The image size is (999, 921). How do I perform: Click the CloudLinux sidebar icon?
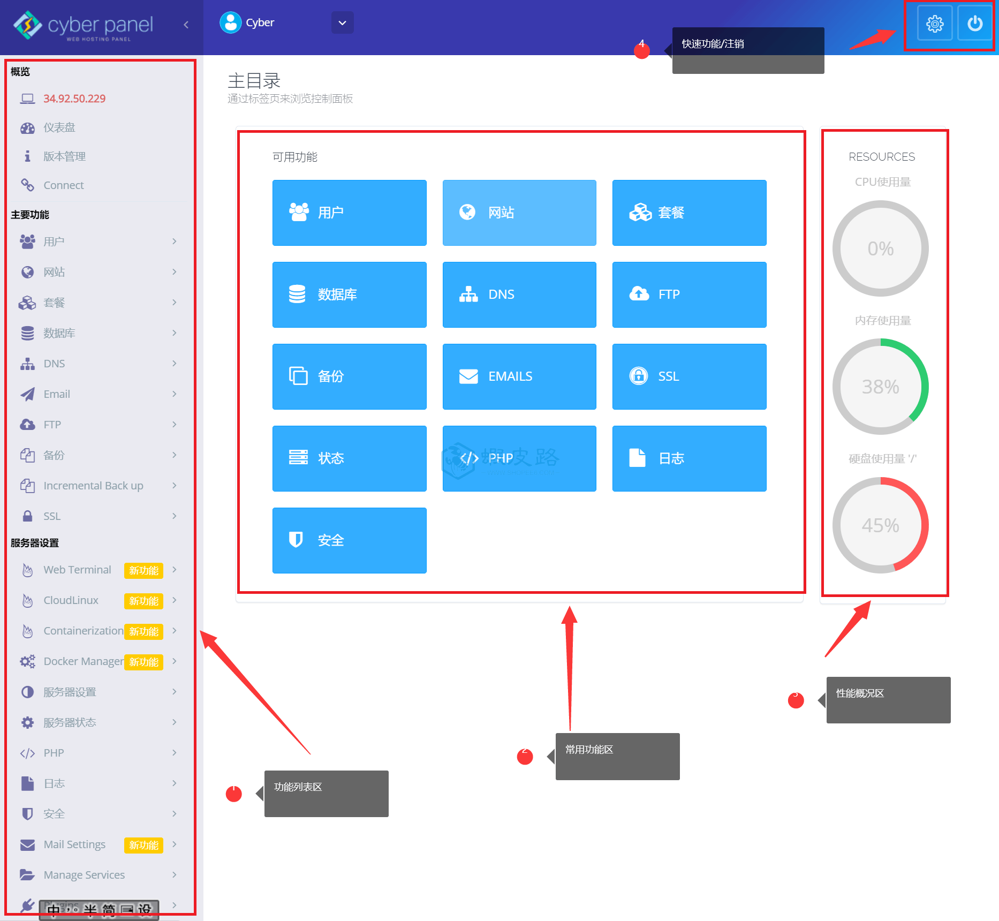click(x=27, y=601)
